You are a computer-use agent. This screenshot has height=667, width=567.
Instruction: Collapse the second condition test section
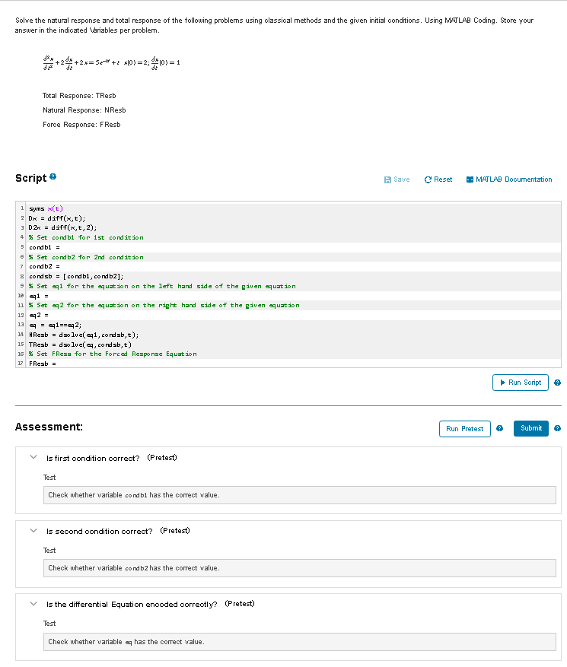[x=33, y=530]
